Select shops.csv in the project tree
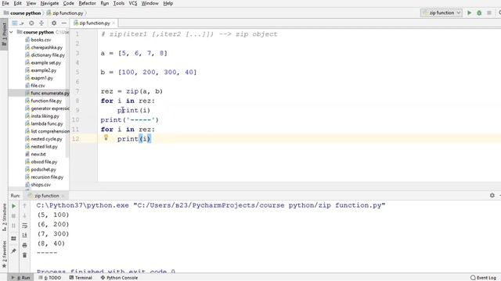 pyautogui.click(x=41, y=185)
